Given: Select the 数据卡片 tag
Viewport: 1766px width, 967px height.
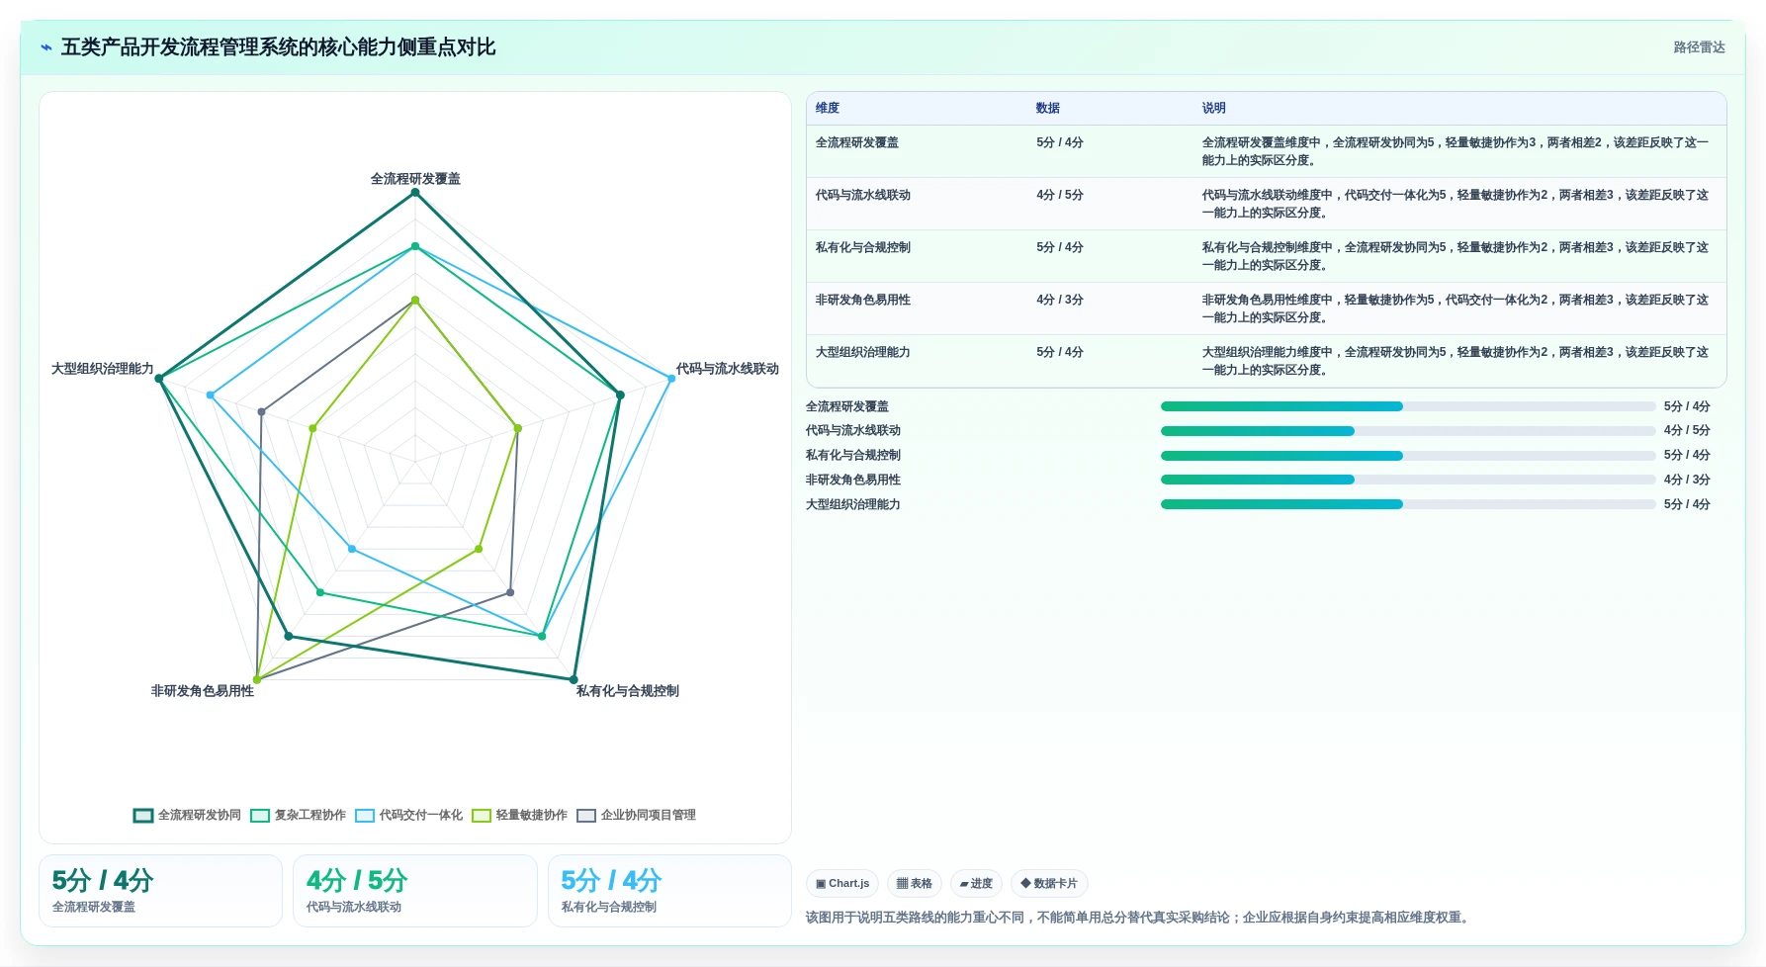Looking at the screenshot, I should click(x=1049, y=883).
